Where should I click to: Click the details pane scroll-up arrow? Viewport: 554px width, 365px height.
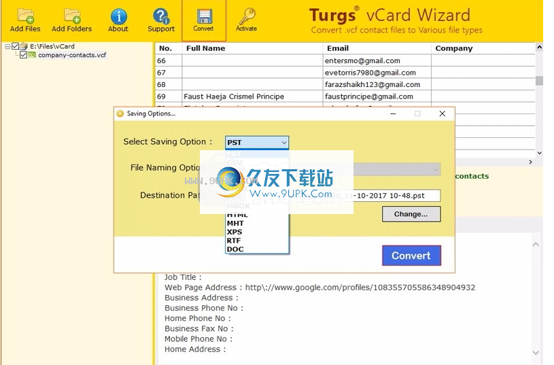pyautogui.click(x=536, y=245)
